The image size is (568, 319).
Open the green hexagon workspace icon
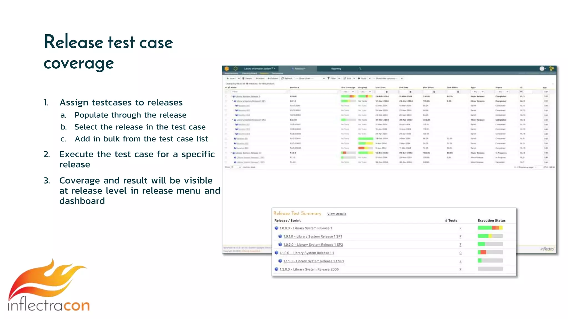235,68
